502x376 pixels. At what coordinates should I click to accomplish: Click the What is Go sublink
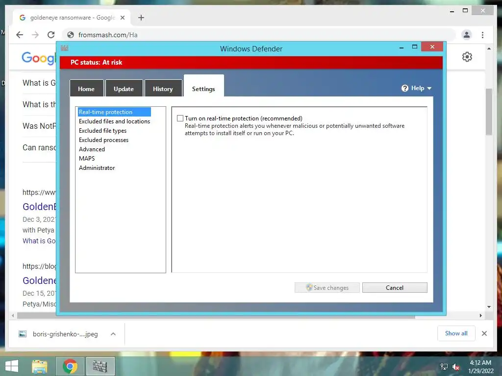click(39, 241)
